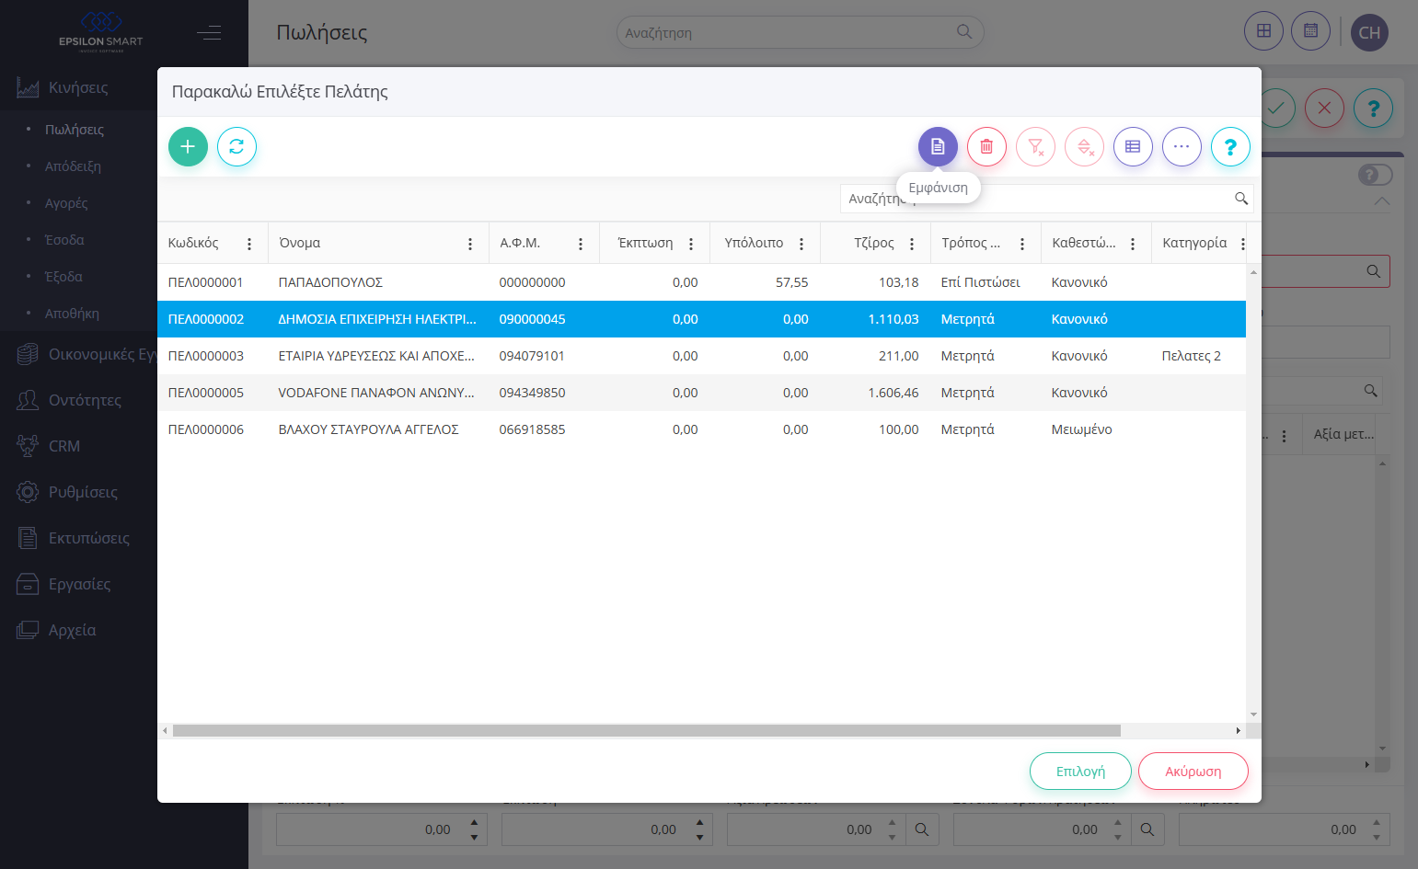Select the VODAFONE ΠΑΝΑΦΟΝ customer row
The width and height of the screenshot is (1418, 869).
[701, 393]
